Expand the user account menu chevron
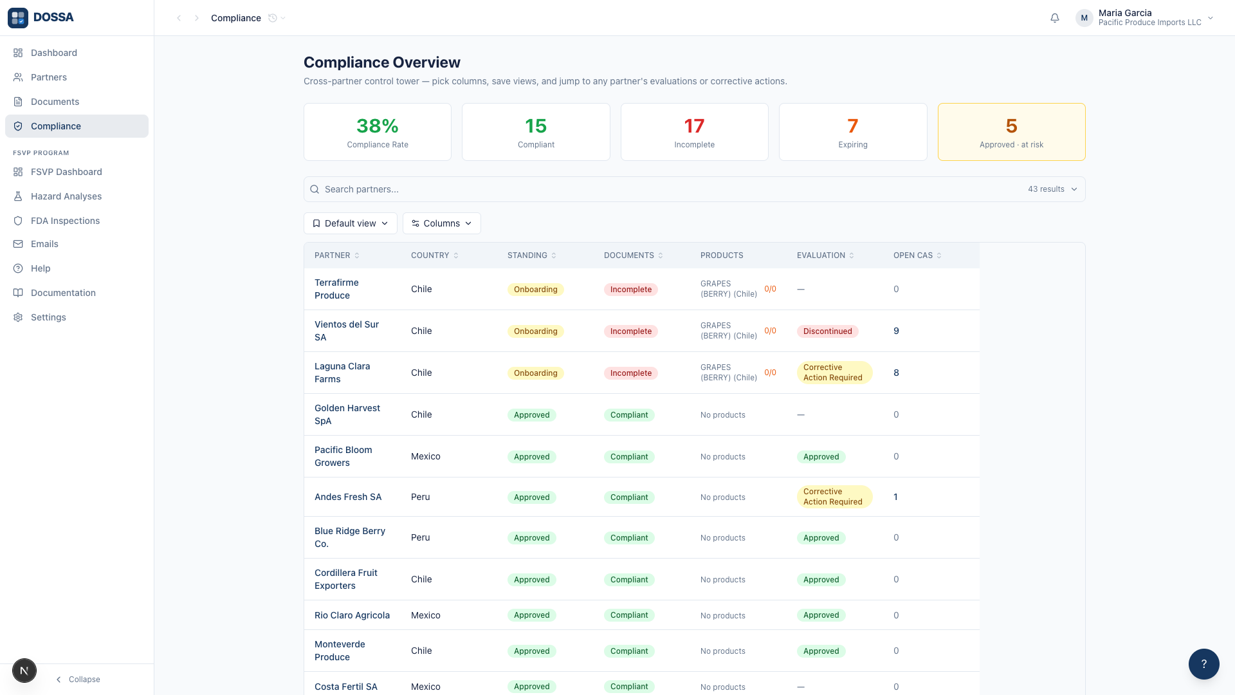 [x=1211, y=18]
